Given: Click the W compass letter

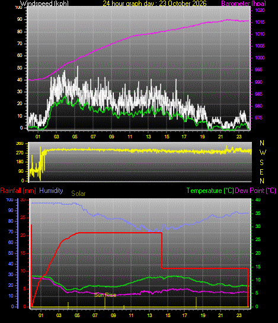Looking at the screenshot, I should click(263, 153).
